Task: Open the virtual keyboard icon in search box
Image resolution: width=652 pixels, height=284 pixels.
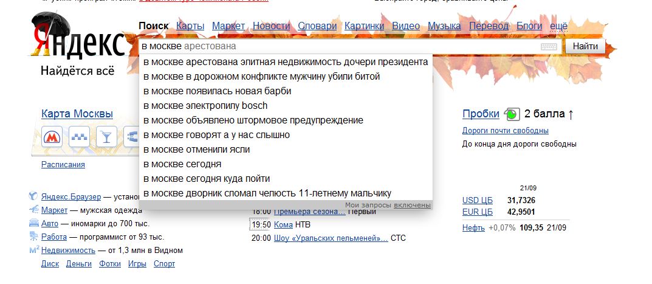Action: tap(549, 47)
